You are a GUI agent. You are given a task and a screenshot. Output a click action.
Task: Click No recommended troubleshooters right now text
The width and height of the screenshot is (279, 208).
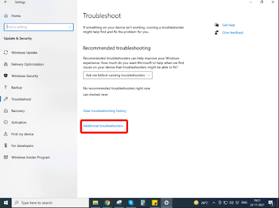[117, 88]
